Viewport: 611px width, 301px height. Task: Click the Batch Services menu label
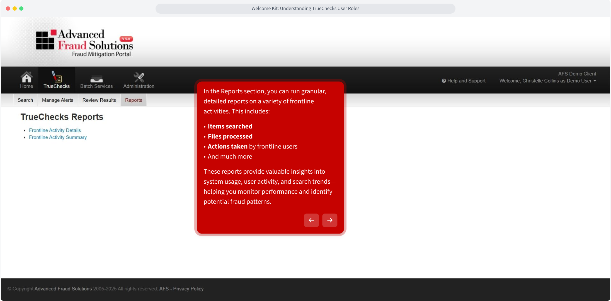(x=96, y=86)
